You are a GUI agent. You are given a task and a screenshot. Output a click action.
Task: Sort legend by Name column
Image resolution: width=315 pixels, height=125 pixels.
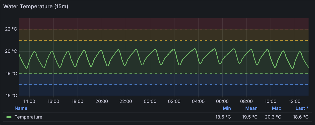[x=21, y=108]
